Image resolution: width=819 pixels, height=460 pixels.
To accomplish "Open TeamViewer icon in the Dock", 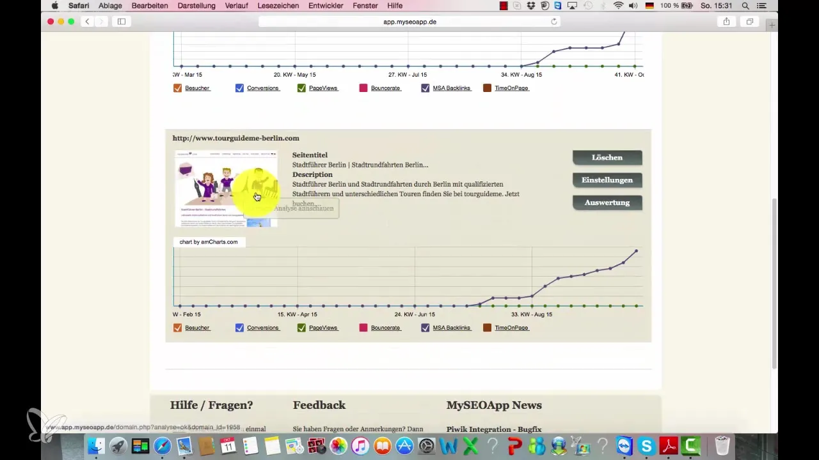I will tap(624, 445).
